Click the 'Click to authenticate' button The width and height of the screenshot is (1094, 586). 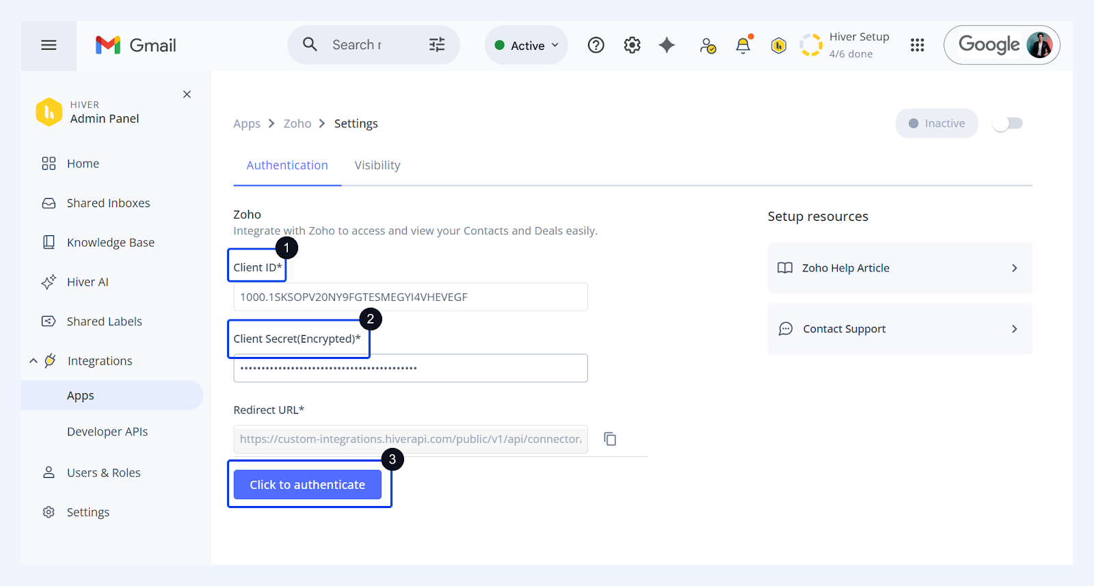[x=308, y=485]
